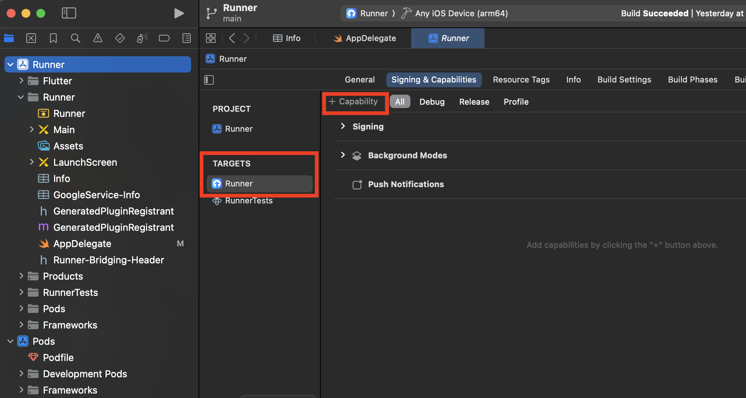Select the Release configuration filter
The height and width of the screenshot is (398, 746).
point(474,102)
